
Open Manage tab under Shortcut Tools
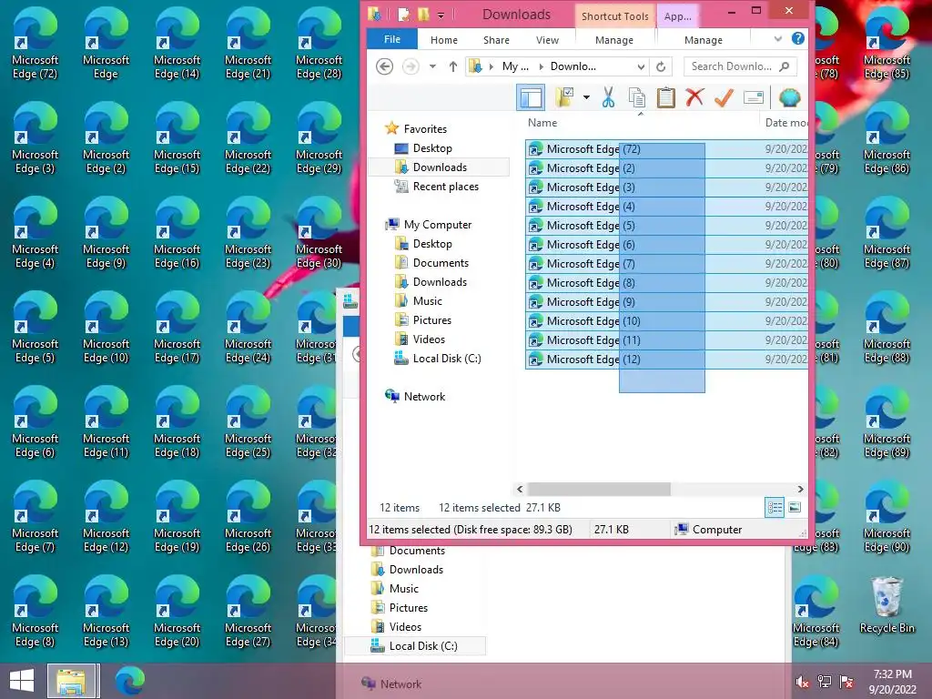coord(614,40)
